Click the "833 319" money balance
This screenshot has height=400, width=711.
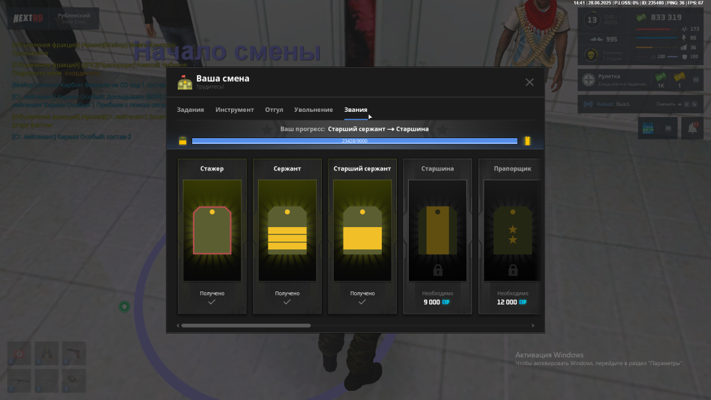click(666, 17)
